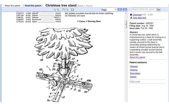Viewport: 169px width, 104px height.
Task: Click the document scrollbar thumb
Action: [x=126, y=24]
